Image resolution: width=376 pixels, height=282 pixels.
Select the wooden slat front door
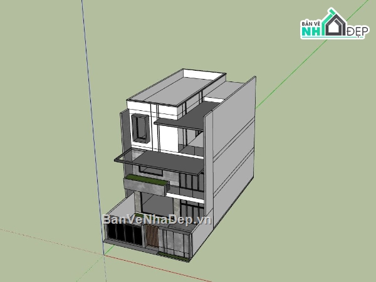coord(152,236)
